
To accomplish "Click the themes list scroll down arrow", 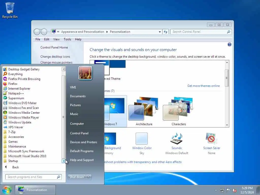I will 227,125.
